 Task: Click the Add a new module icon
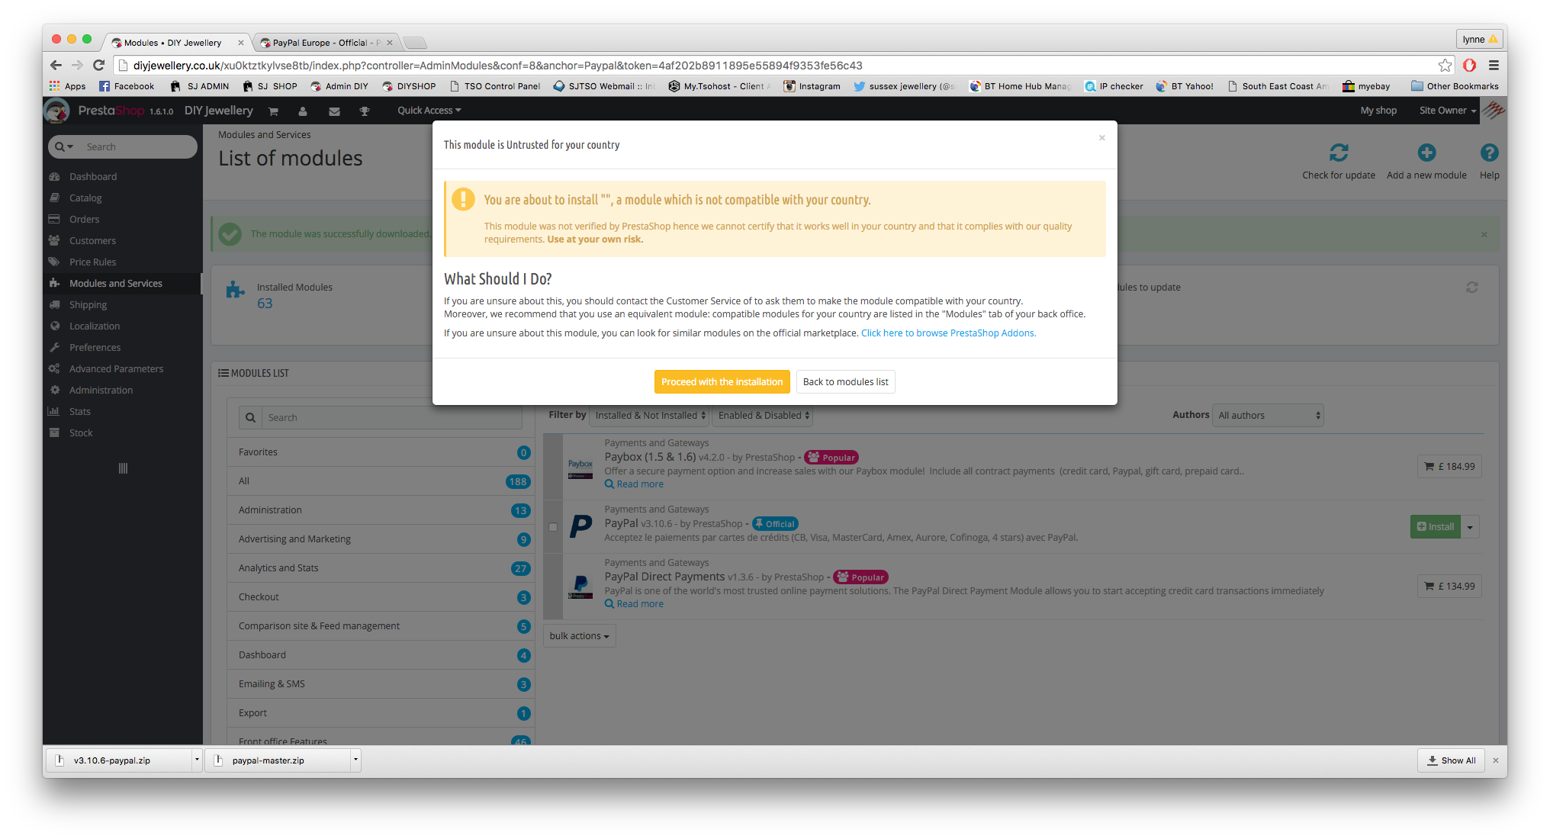click(x=1426, y=153)
